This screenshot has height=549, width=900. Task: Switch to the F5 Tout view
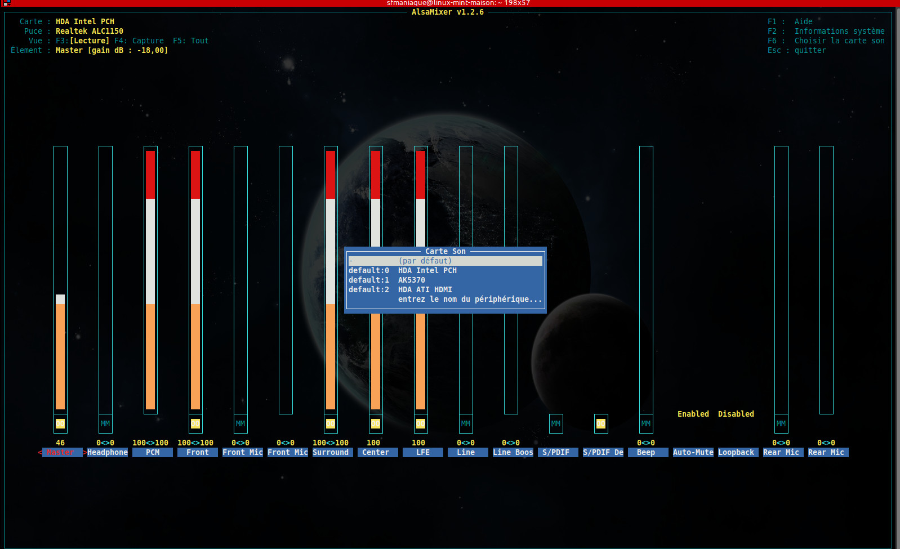[191, 41]
